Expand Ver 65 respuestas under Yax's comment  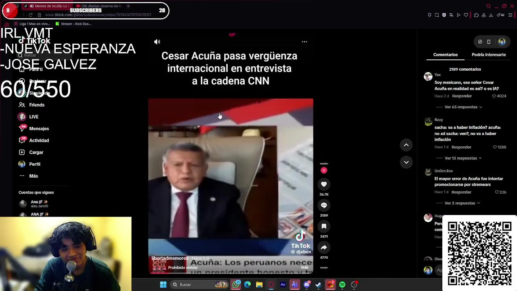coord(463,107)
